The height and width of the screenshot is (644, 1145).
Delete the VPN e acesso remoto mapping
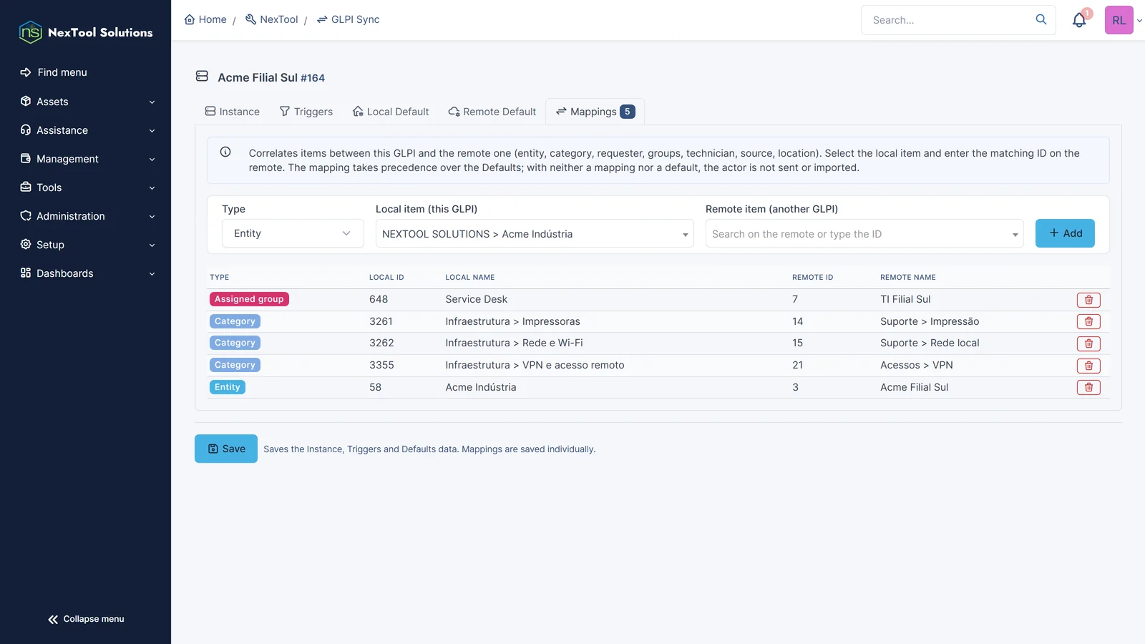tap(1088, 366)
